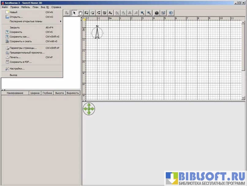Select Сохранить в PDF... menu entry

tap(21, 62)
